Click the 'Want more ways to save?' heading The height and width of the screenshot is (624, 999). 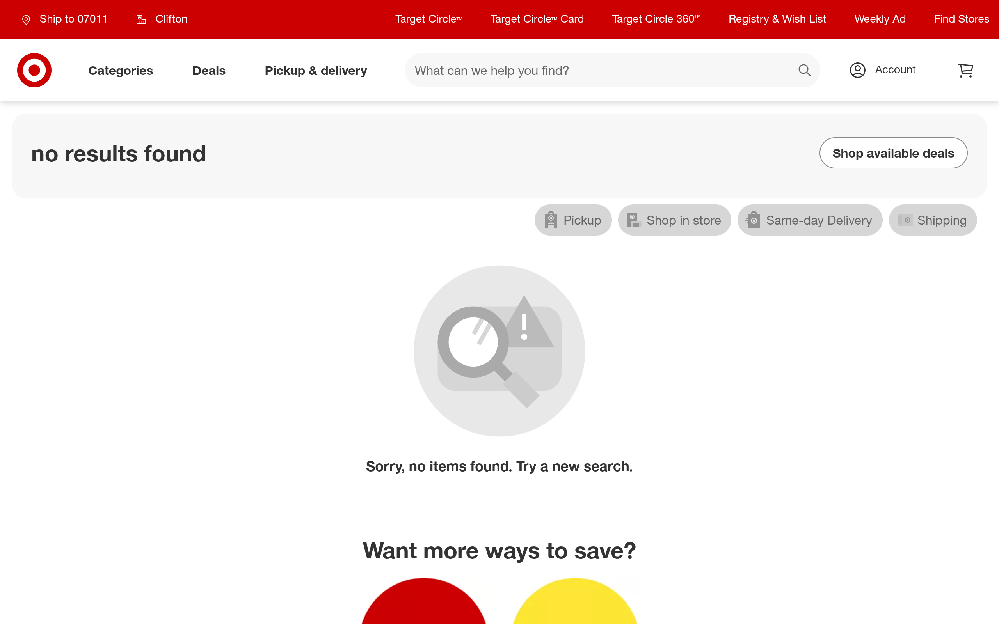[x=499, y=551]
